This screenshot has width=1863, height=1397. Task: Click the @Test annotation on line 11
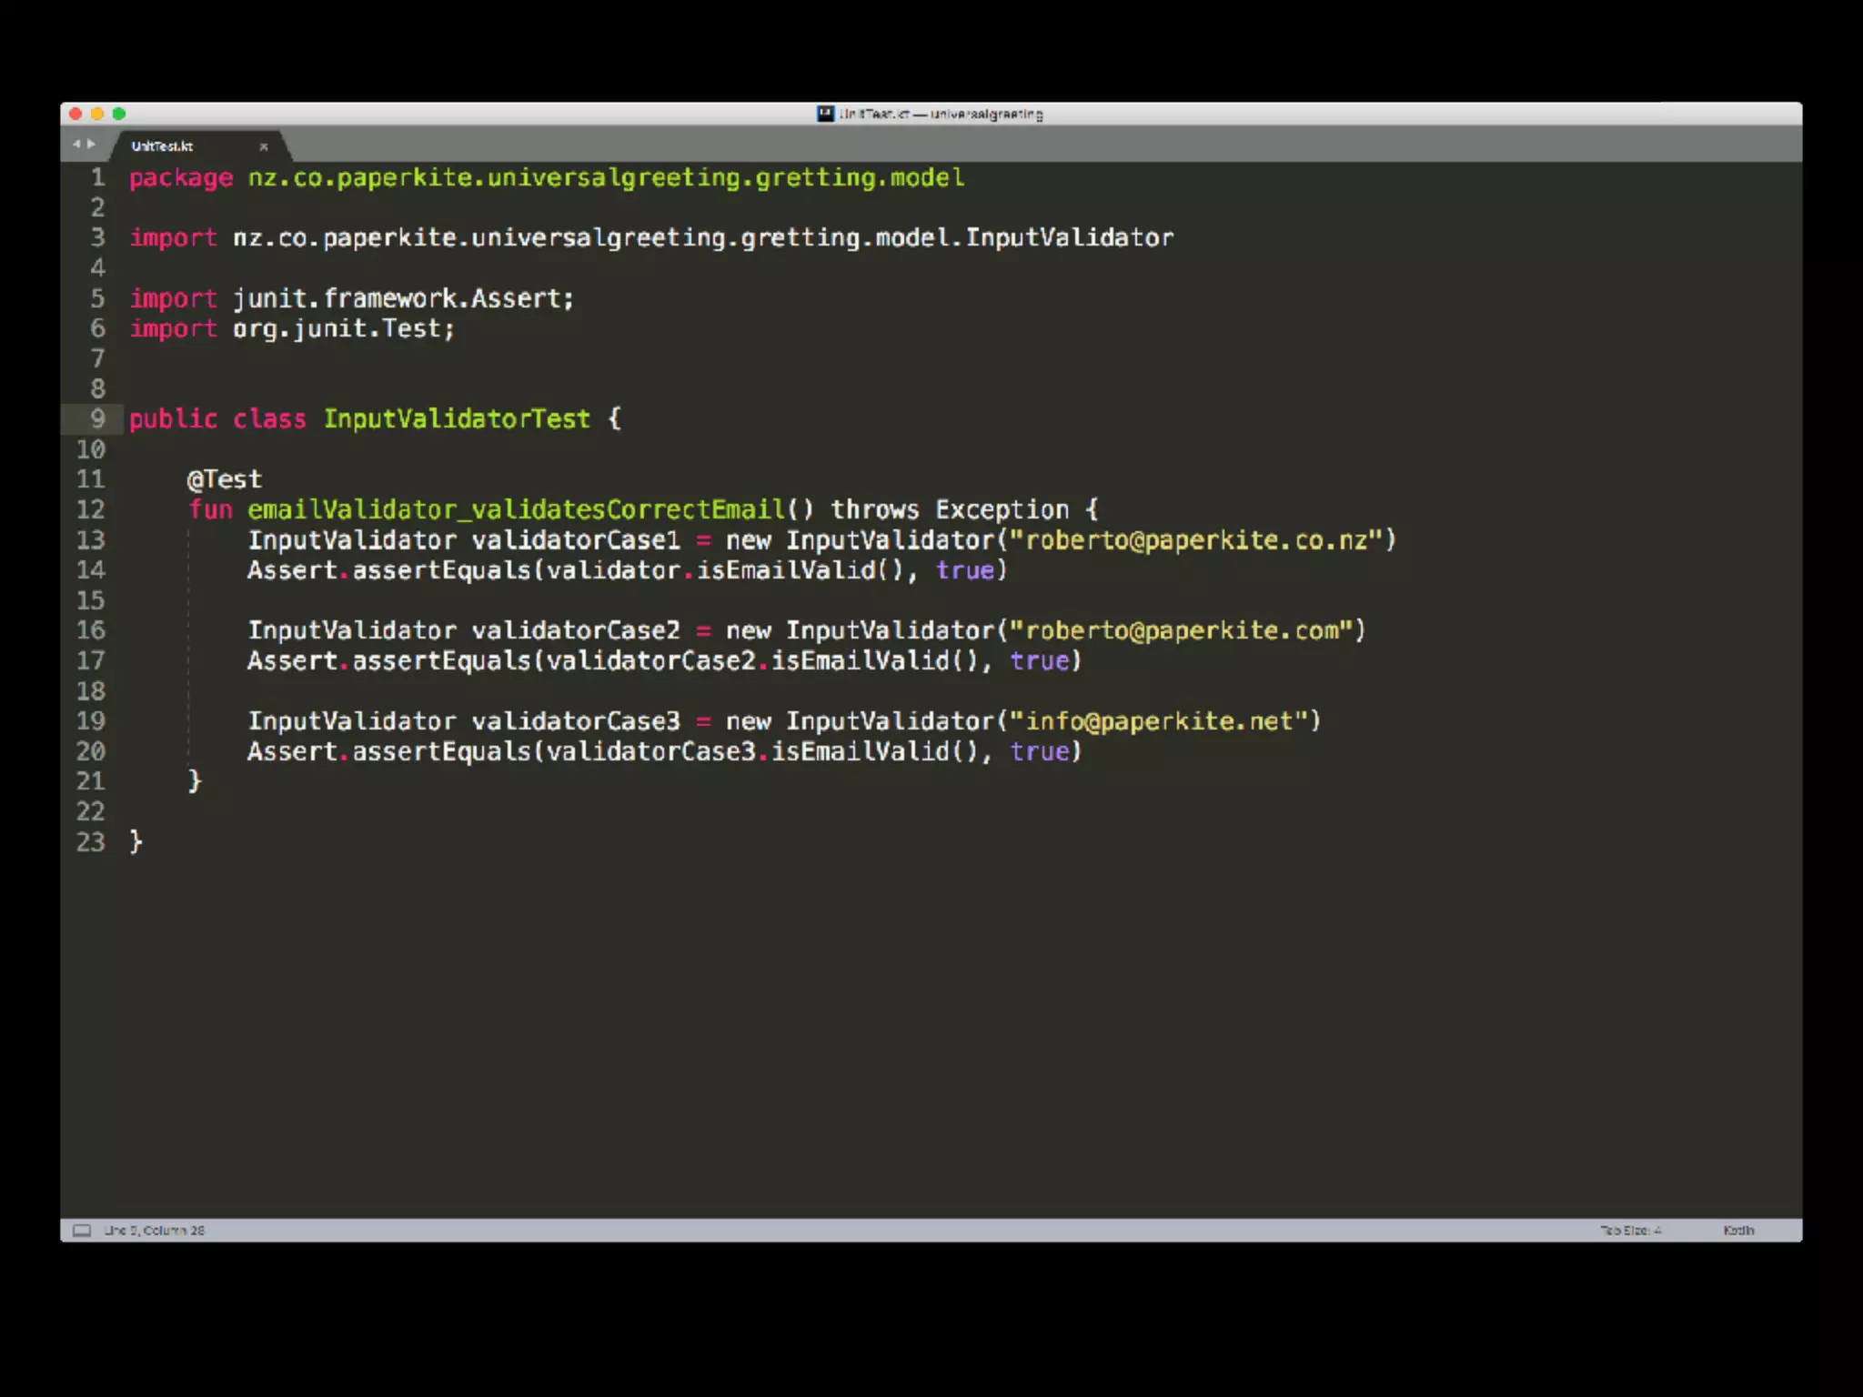pyautogui.click(x=224, y=479)
